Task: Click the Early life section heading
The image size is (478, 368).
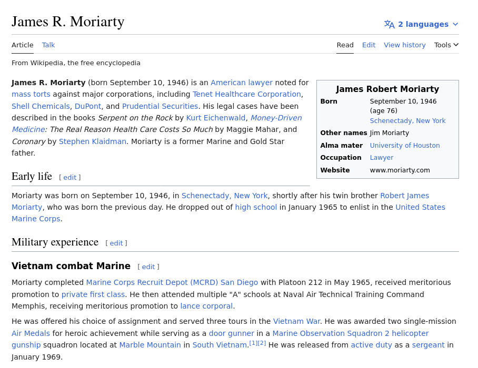Action: (32, 177)
